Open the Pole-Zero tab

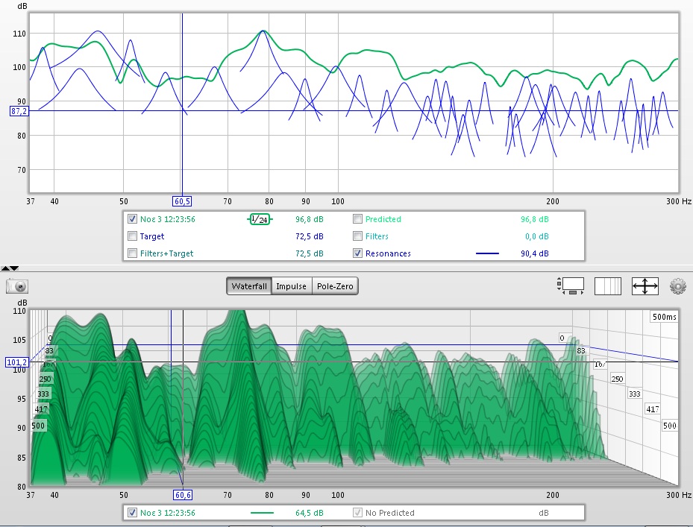pyautogui.click(x=336, y=286)
